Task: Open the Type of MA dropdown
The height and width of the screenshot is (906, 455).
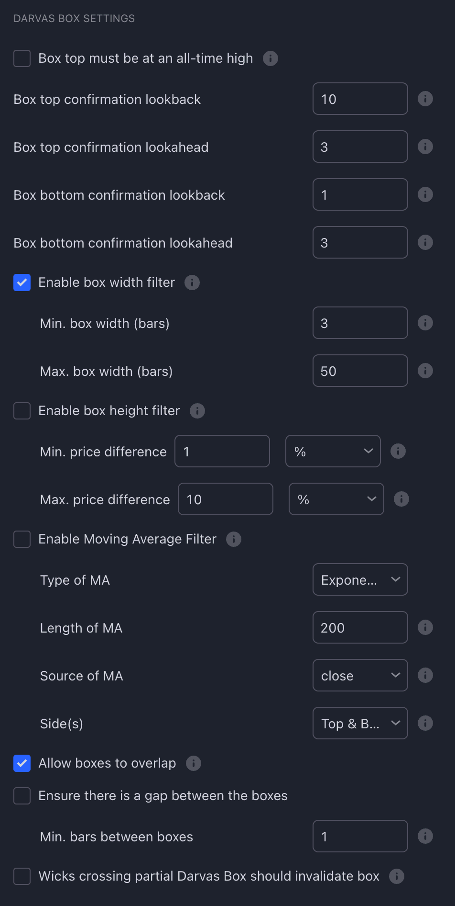Action: [x=360, y=579]
